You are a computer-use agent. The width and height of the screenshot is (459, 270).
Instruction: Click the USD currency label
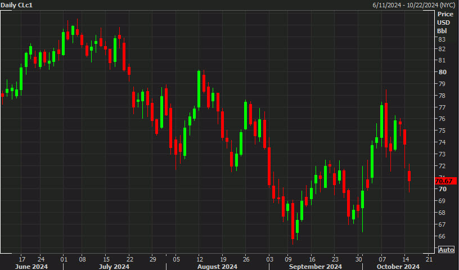pyautogui.click(x=443, y=22)
